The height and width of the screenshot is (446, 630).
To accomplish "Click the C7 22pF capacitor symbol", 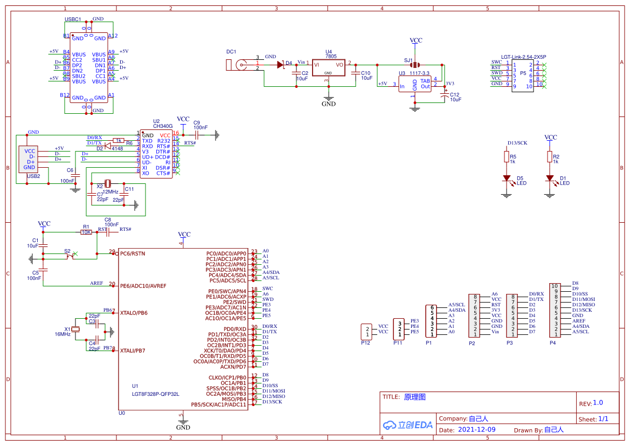I will coord(92,195).
